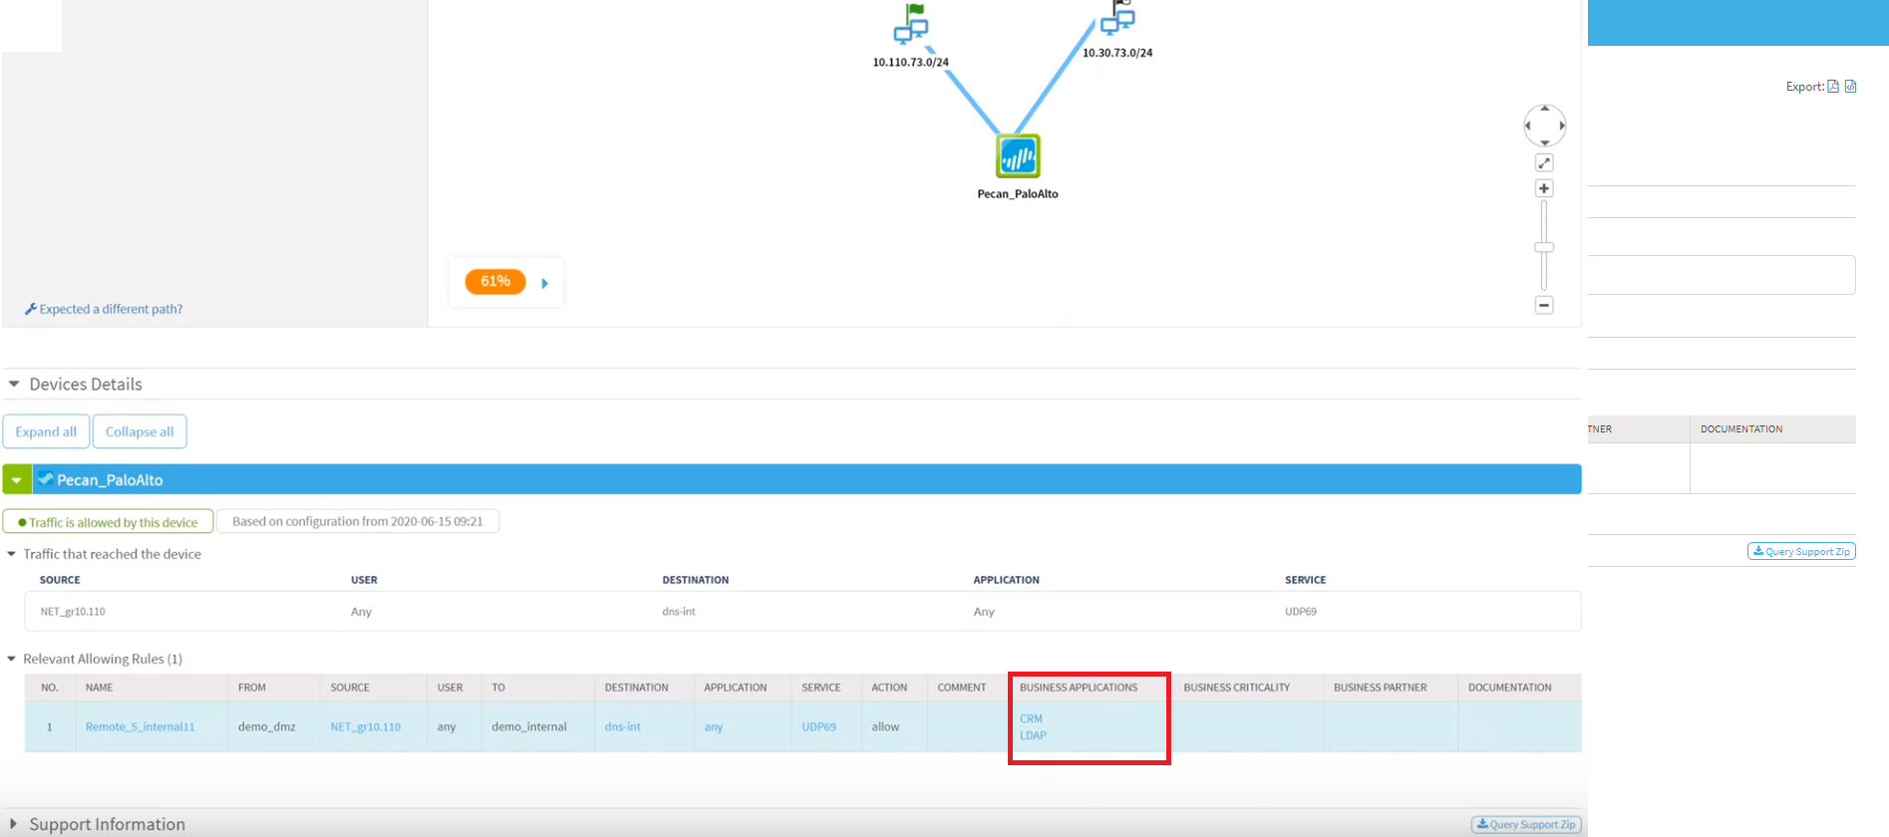This screenshot has height=837, width=1889.
Task: Click the 10.30.73.0/24 network node icon
Action: (1117, 20)
